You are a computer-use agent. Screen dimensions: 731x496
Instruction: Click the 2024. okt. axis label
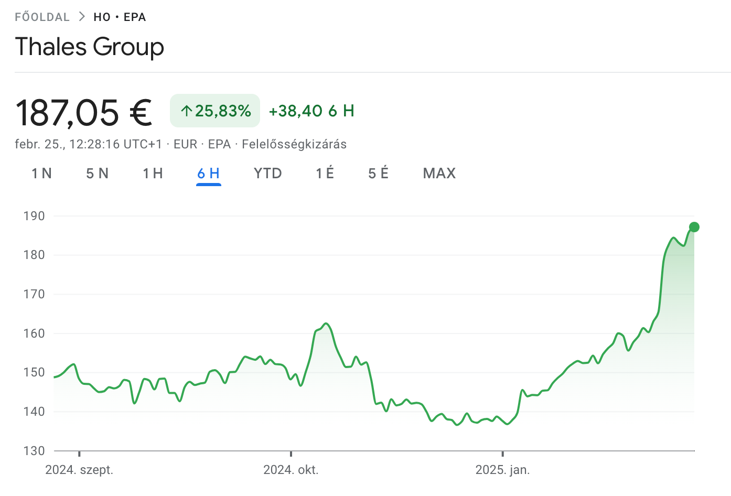coord(291,470)
